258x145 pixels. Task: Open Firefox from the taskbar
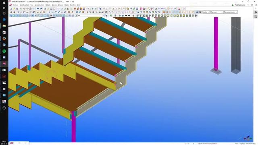click(4, 39)
